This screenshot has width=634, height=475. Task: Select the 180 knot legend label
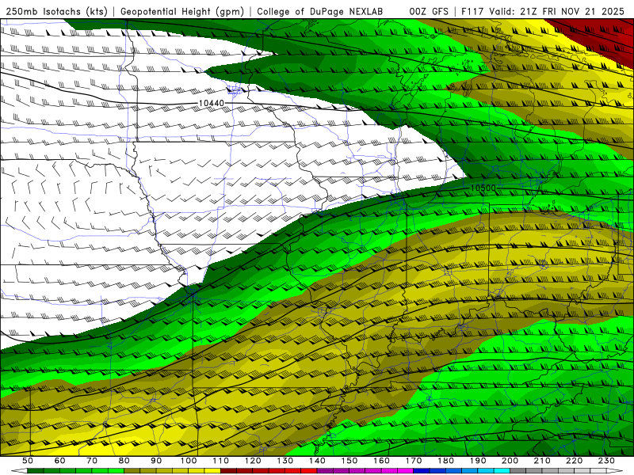(x=445, y=461)
